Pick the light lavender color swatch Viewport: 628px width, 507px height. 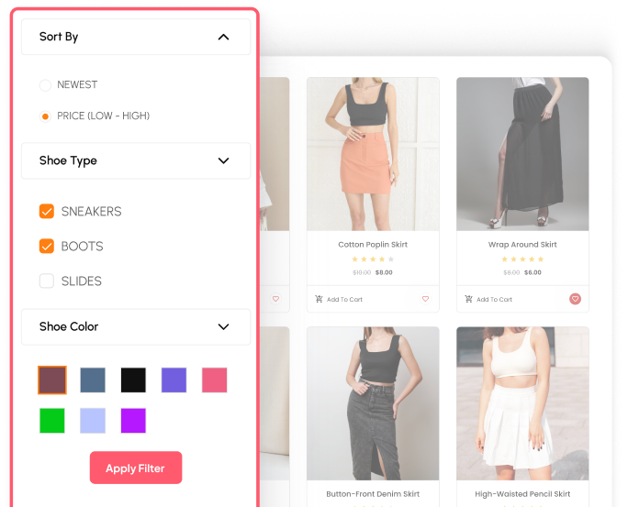pos(93,420)
